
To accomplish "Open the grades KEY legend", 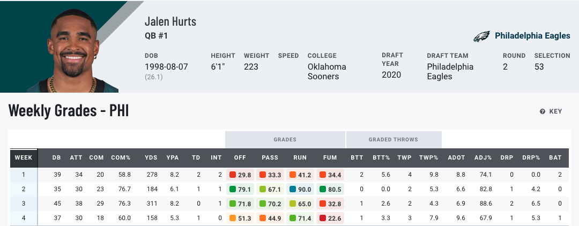I will 551,111.
